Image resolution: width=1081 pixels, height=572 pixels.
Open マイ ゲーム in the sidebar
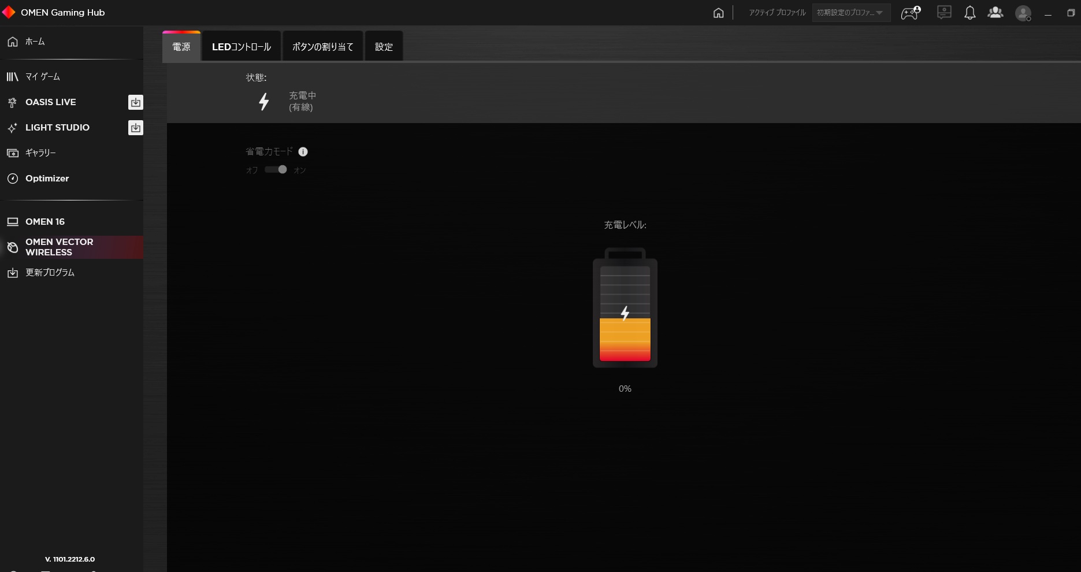[72, 77]
